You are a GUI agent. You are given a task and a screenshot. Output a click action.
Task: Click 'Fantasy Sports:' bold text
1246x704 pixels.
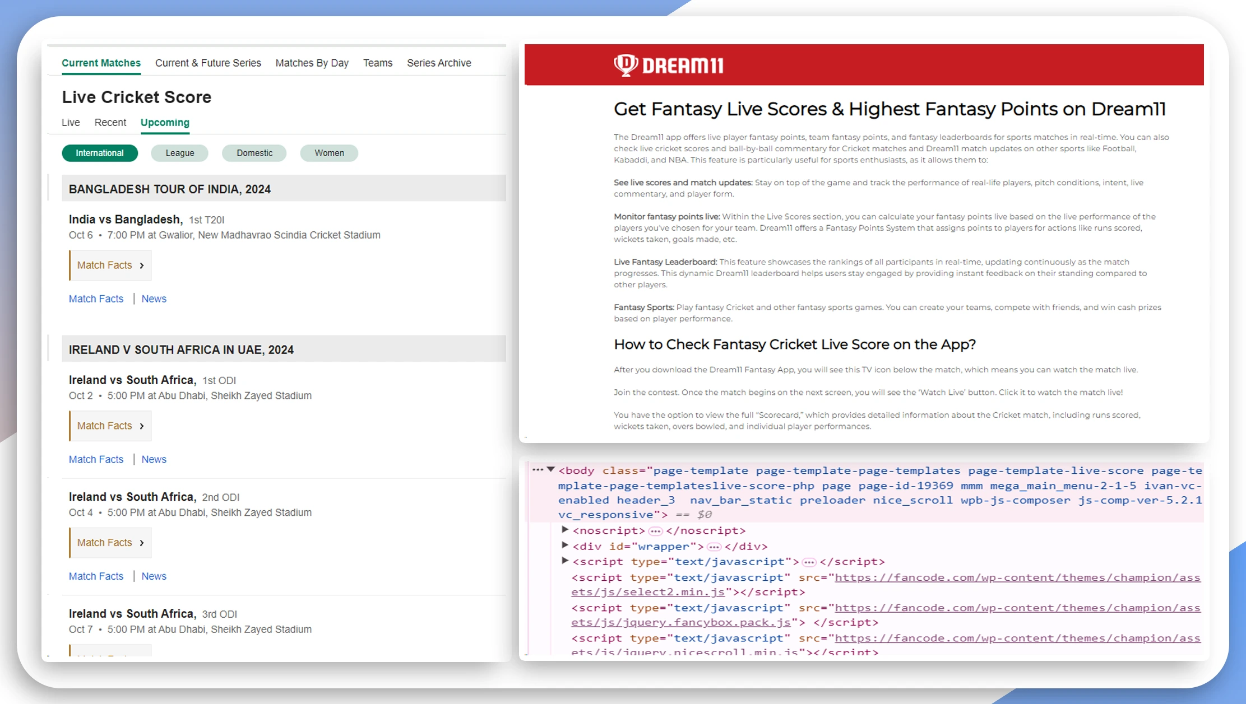click(643, 307)
